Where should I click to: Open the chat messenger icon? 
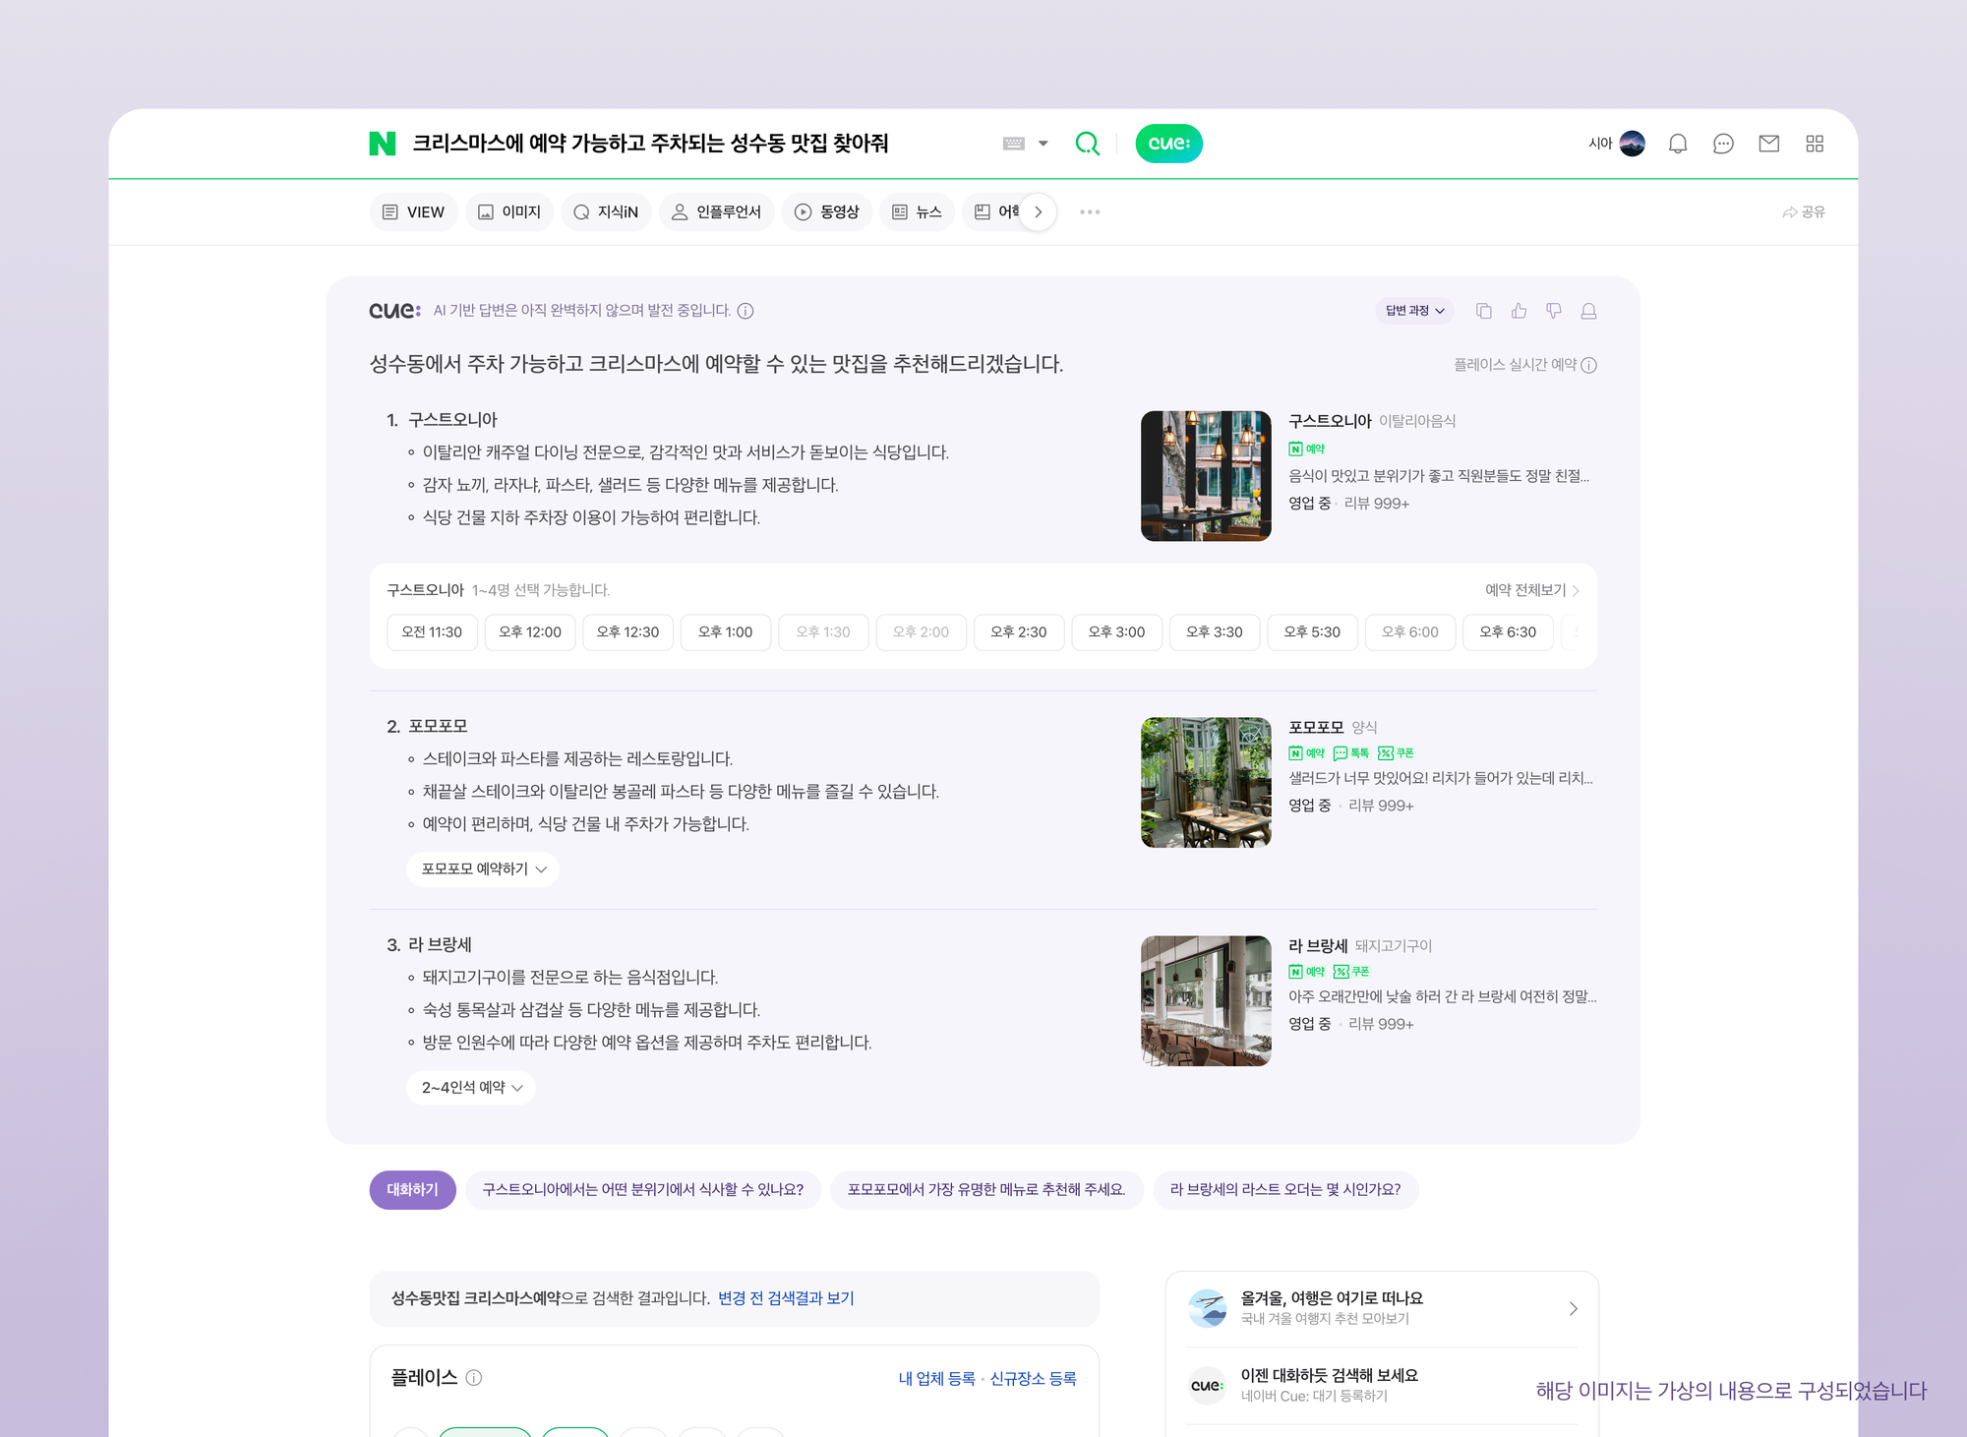(1723, 144)
